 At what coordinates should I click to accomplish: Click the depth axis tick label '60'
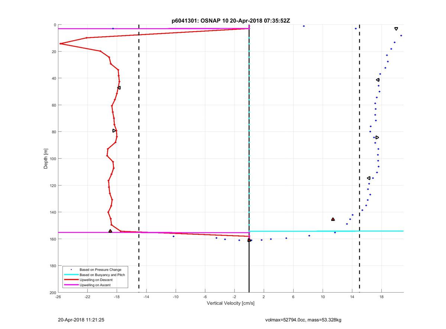pyautogui.click(x=54, y=105)
